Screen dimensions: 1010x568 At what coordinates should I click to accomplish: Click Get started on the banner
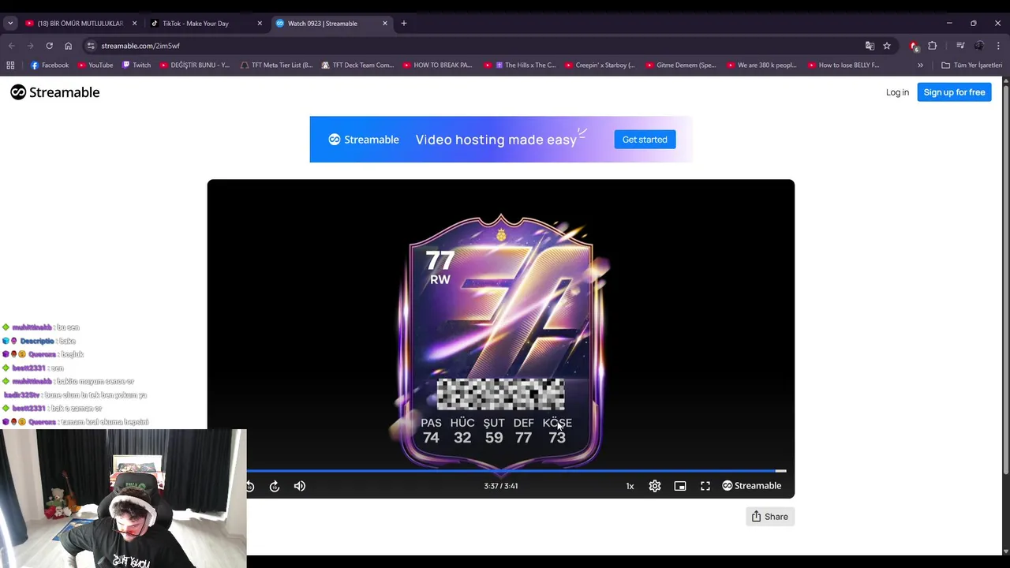pos(645,140)
